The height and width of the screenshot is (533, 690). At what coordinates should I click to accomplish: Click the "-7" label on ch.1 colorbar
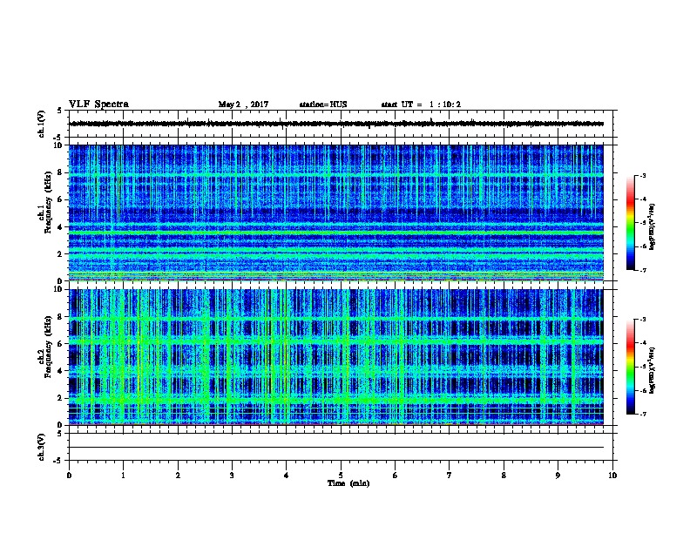[x=642, y=270]
